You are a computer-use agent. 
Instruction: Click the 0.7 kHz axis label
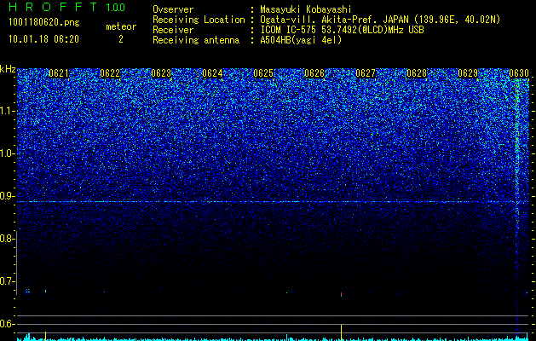pos(7,281)
